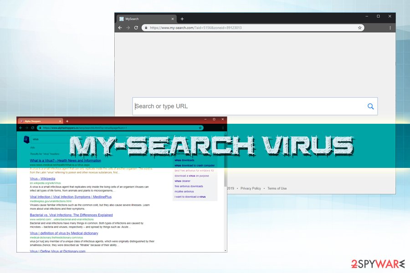
Task: Open the Terms of Use link
Action: 277,188
